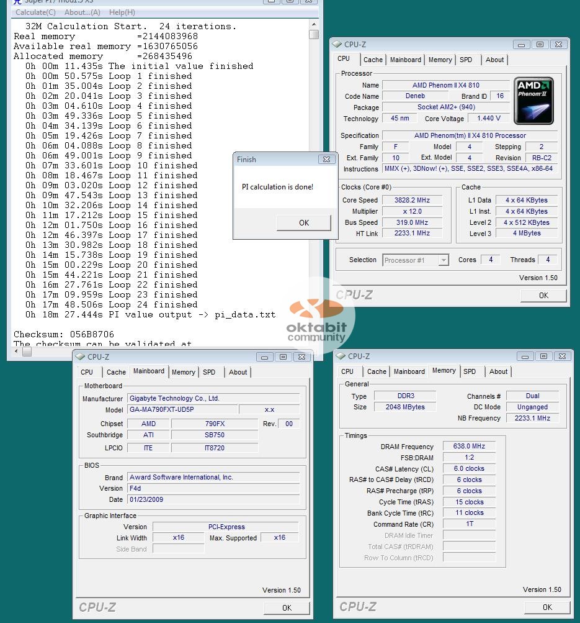580x623 pixels.
Task: Open the About...(A) menu in Super PI
Action: point(82,12)
